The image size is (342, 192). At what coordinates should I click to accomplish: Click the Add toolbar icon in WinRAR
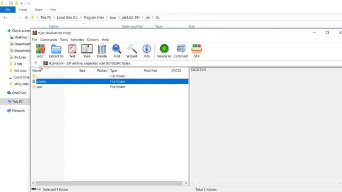coord(41,51)
